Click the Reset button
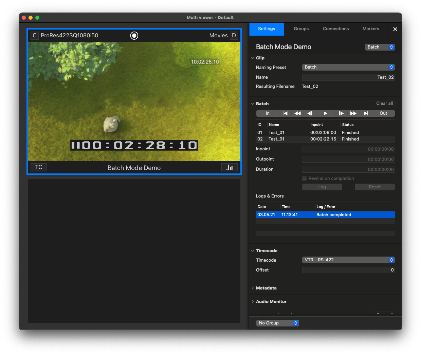The height and width of the screenshot is (355, 421). [375, 187]
